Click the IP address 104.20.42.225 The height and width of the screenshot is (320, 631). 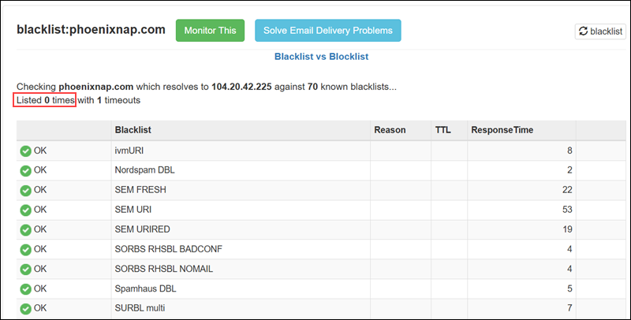241,87
